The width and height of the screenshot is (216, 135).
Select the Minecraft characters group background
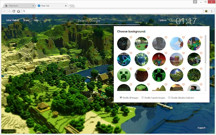click(194, 44)
